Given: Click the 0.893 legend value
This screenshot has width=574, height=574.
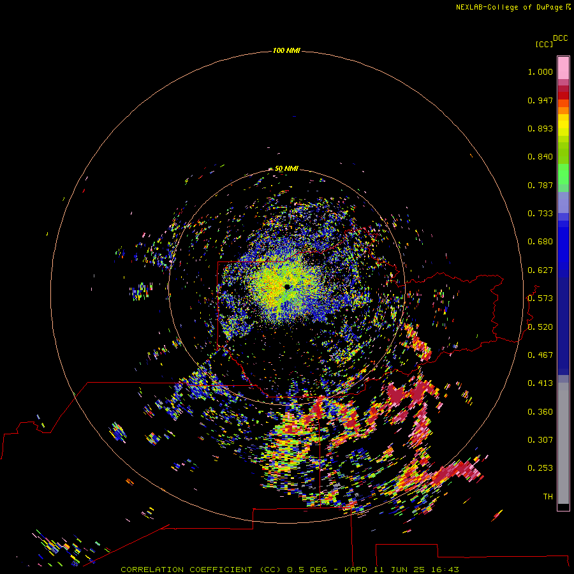Looking at the screenshot, I should (540, 128).
